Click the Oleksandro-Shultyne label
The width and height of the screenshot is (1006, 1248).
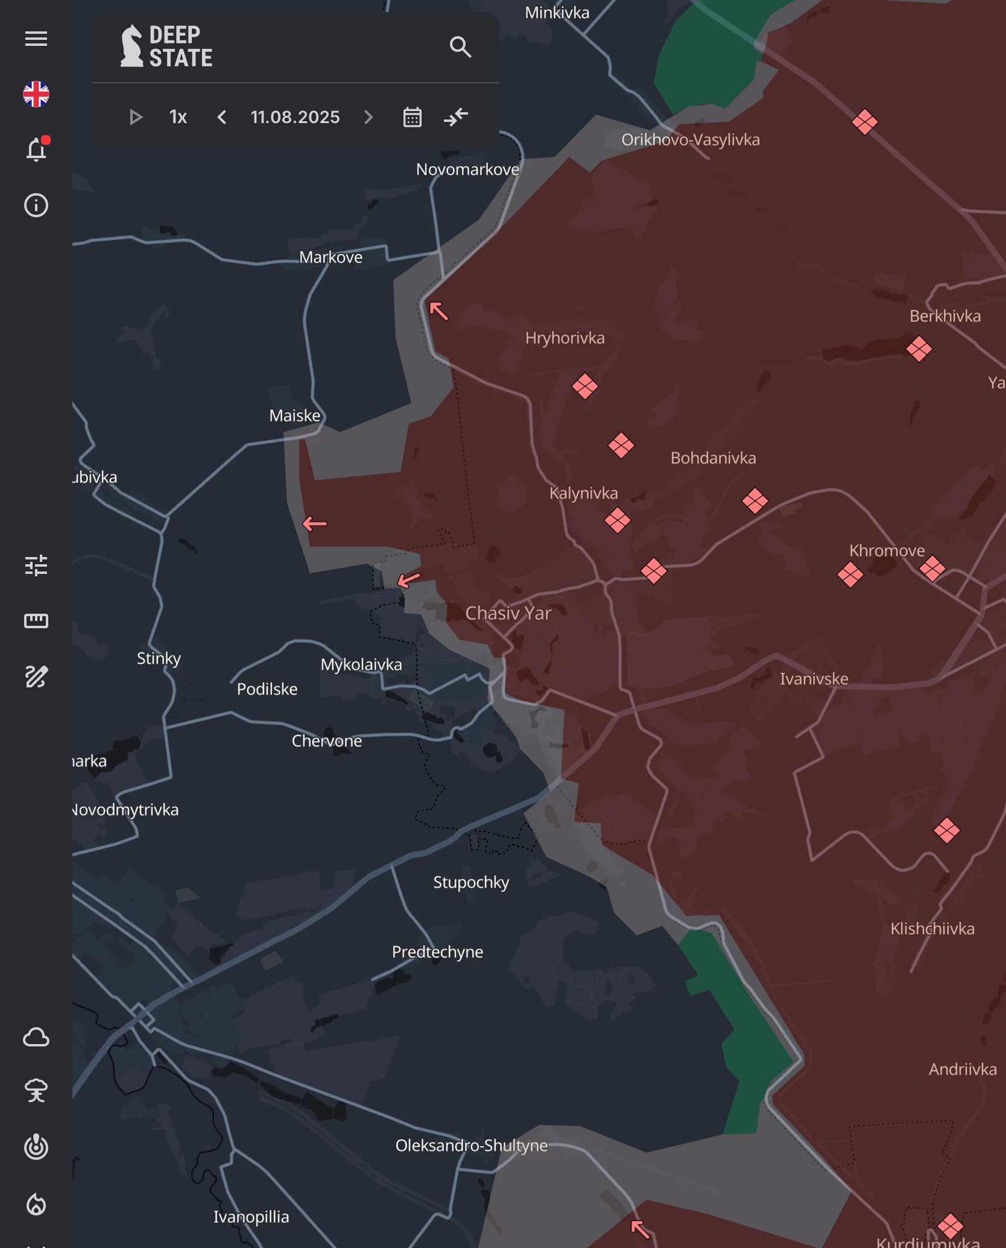click(x=472, y=1145)
